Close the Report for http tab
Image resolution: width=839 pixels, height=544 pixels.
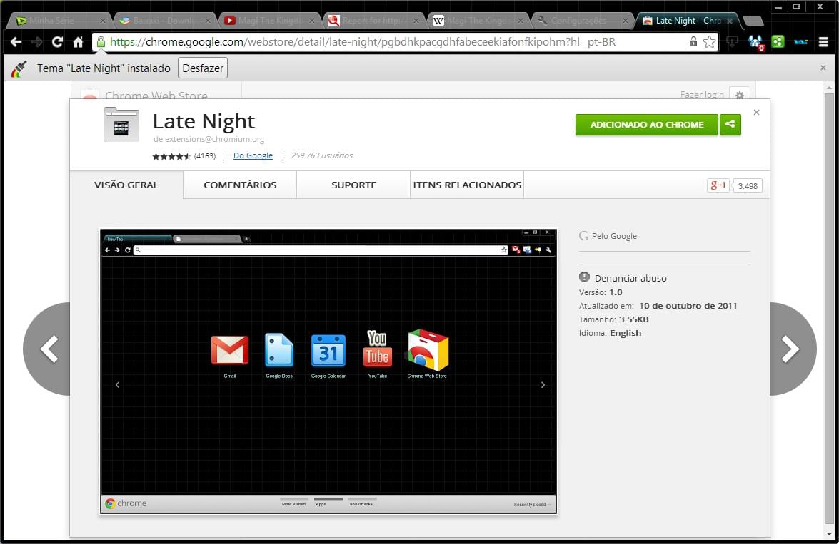pos(416,21)
